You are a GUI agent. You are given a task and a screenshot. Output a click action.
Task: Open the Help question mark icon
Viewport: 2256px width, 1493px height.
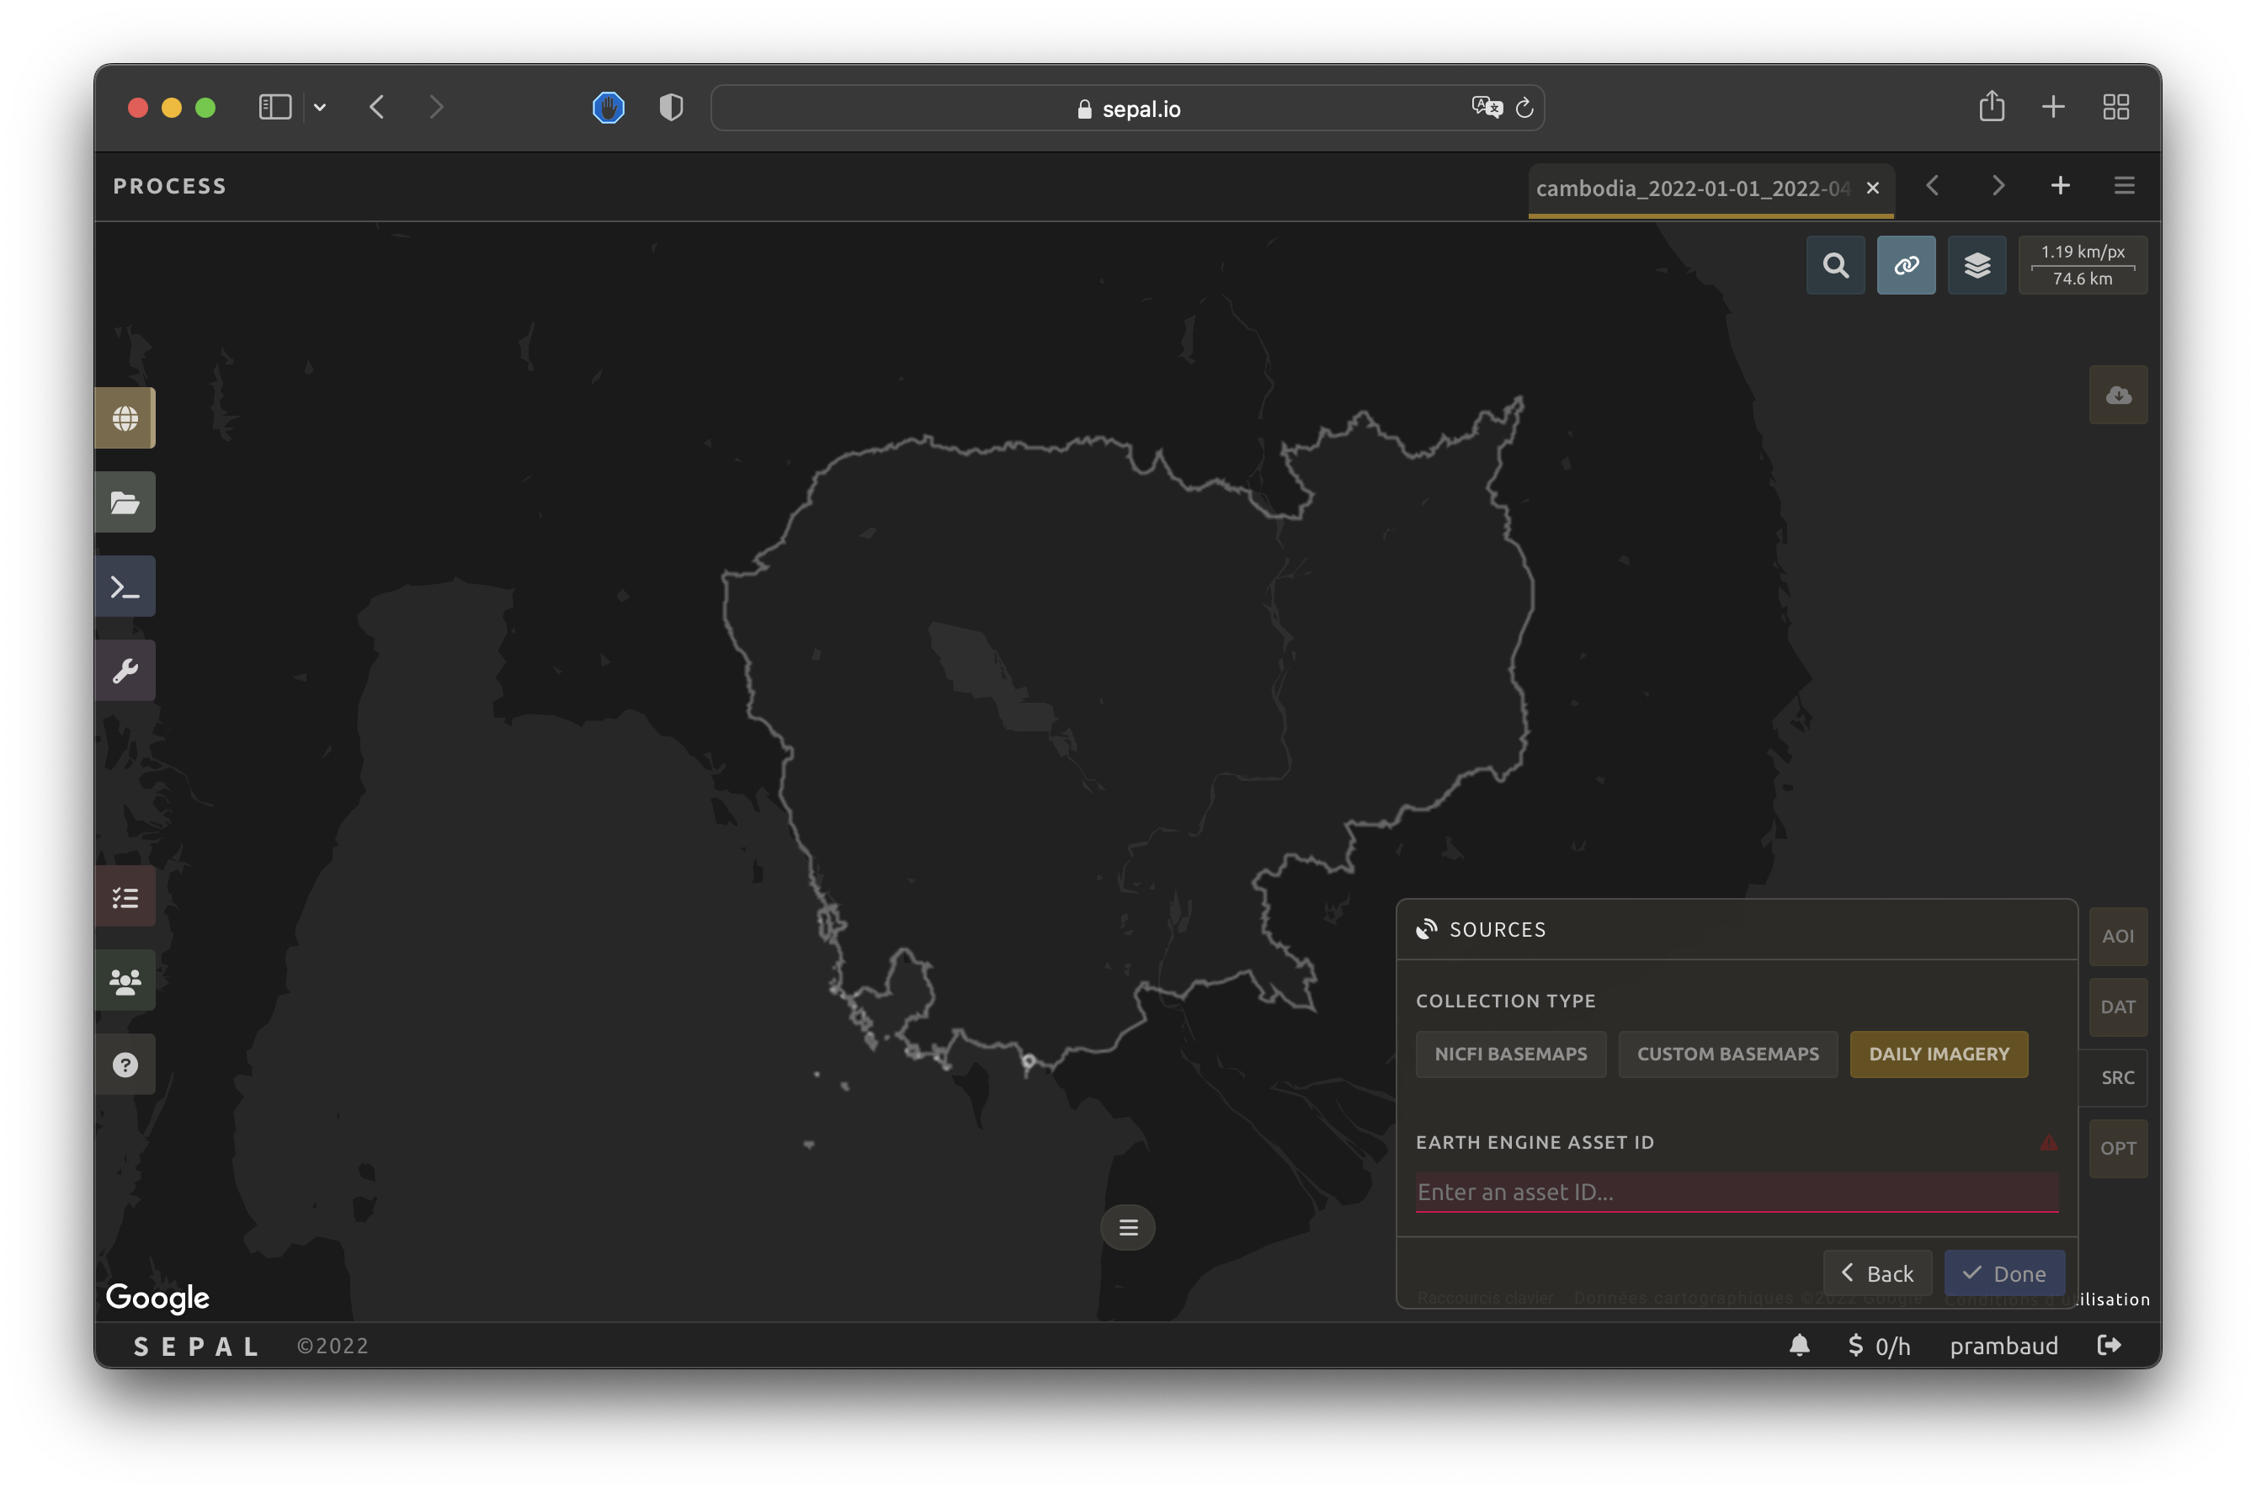pyautogui.click(x=125, y=1065)
